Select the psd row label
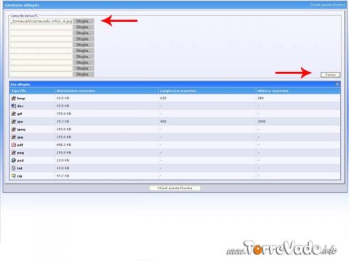Image resolution: width=349 pixels, height=261 pixels. point(20,160)
